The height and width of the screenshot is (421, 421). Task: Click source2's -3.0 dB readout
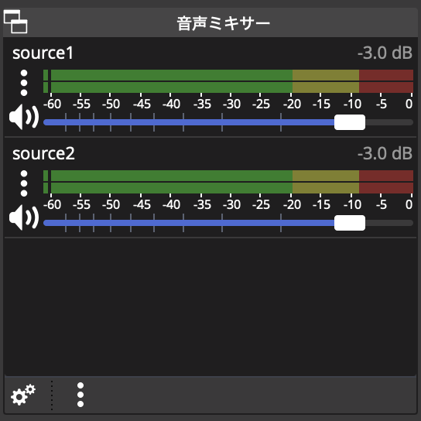(385, 153)
